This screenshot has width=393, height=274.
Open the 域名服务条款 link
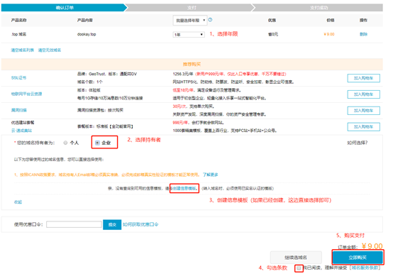365,268
